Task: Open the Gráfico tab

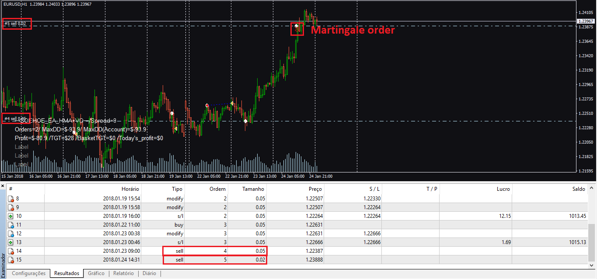Action: [96, 273]
